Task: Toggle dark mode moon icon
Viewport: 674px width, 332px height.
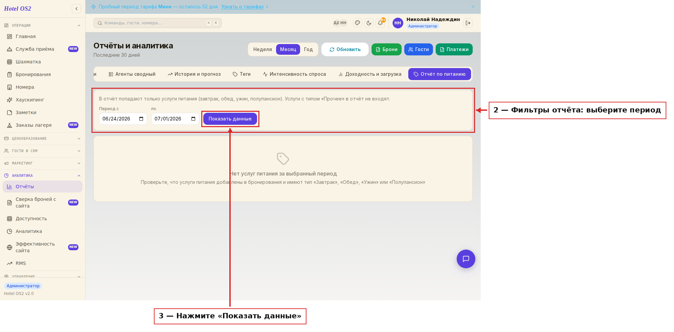Action: 369,23
